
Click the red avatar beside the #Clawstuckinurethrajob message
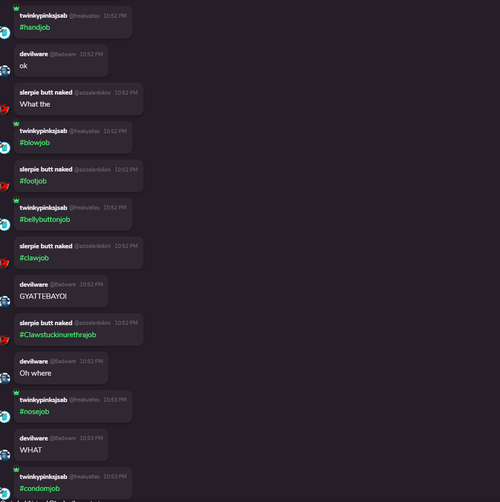click(4, 340)
